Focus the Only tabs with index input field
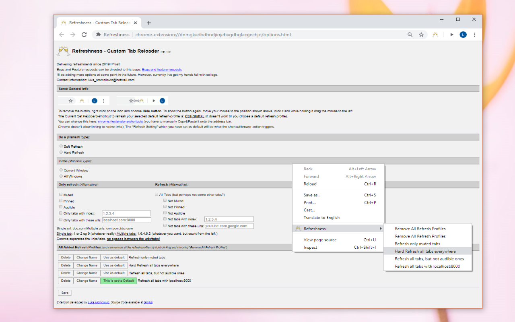515x322 pixels. 126,213
